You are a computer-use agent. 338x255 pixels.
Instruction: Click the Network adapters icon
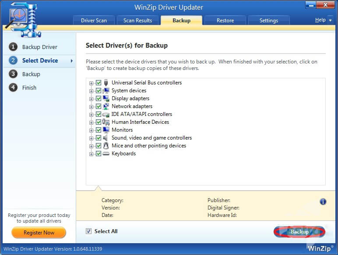point(106,106)
